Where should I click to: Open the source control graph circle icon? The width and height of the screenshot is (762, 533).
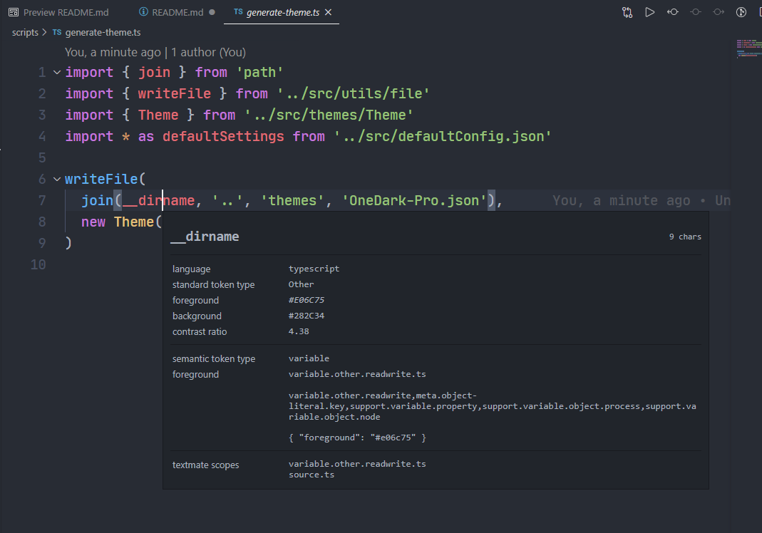click(x=741, y=12)
